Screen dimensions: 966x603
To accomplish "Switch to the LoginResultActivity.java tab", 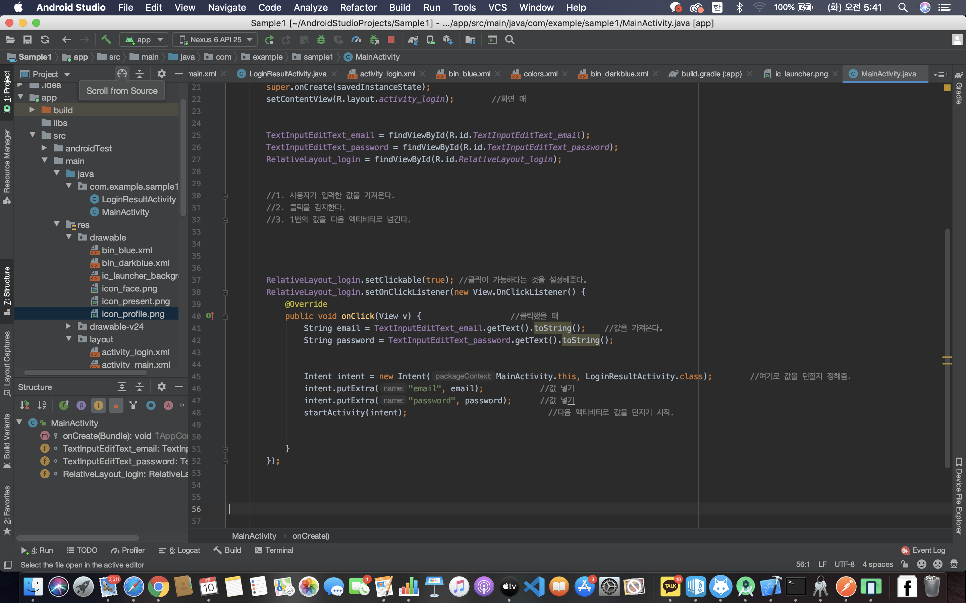I will pos(287,74).
